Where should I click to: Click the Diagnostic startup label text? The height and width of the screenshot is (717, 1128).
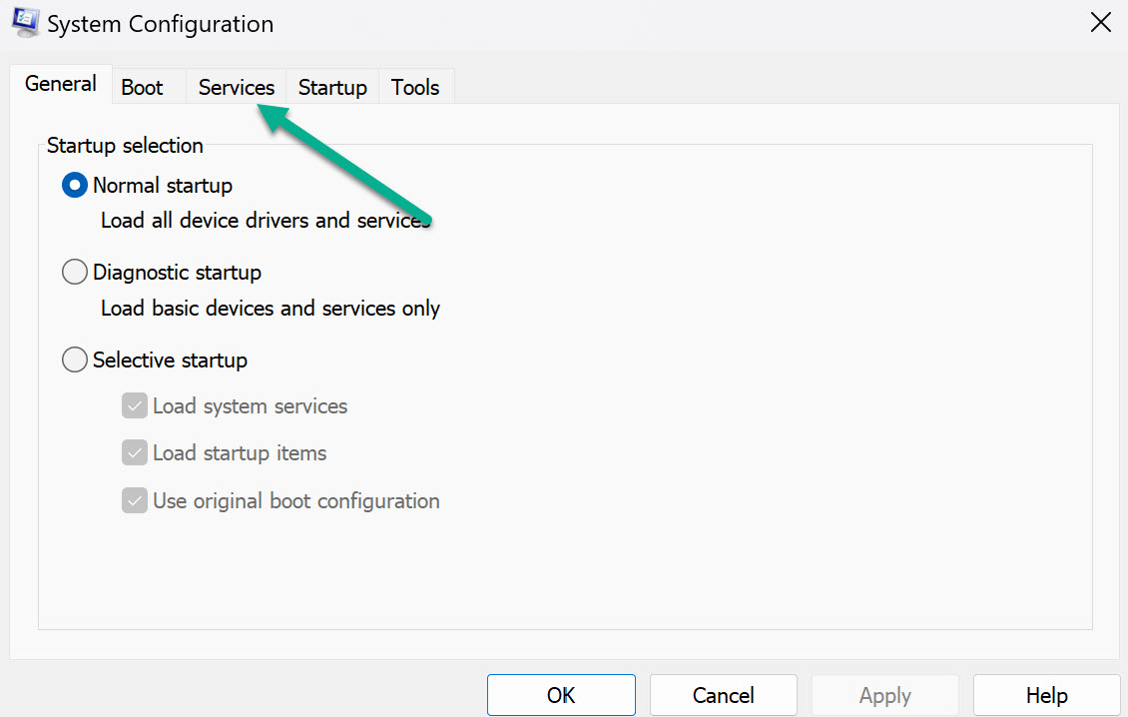(177, 273)
